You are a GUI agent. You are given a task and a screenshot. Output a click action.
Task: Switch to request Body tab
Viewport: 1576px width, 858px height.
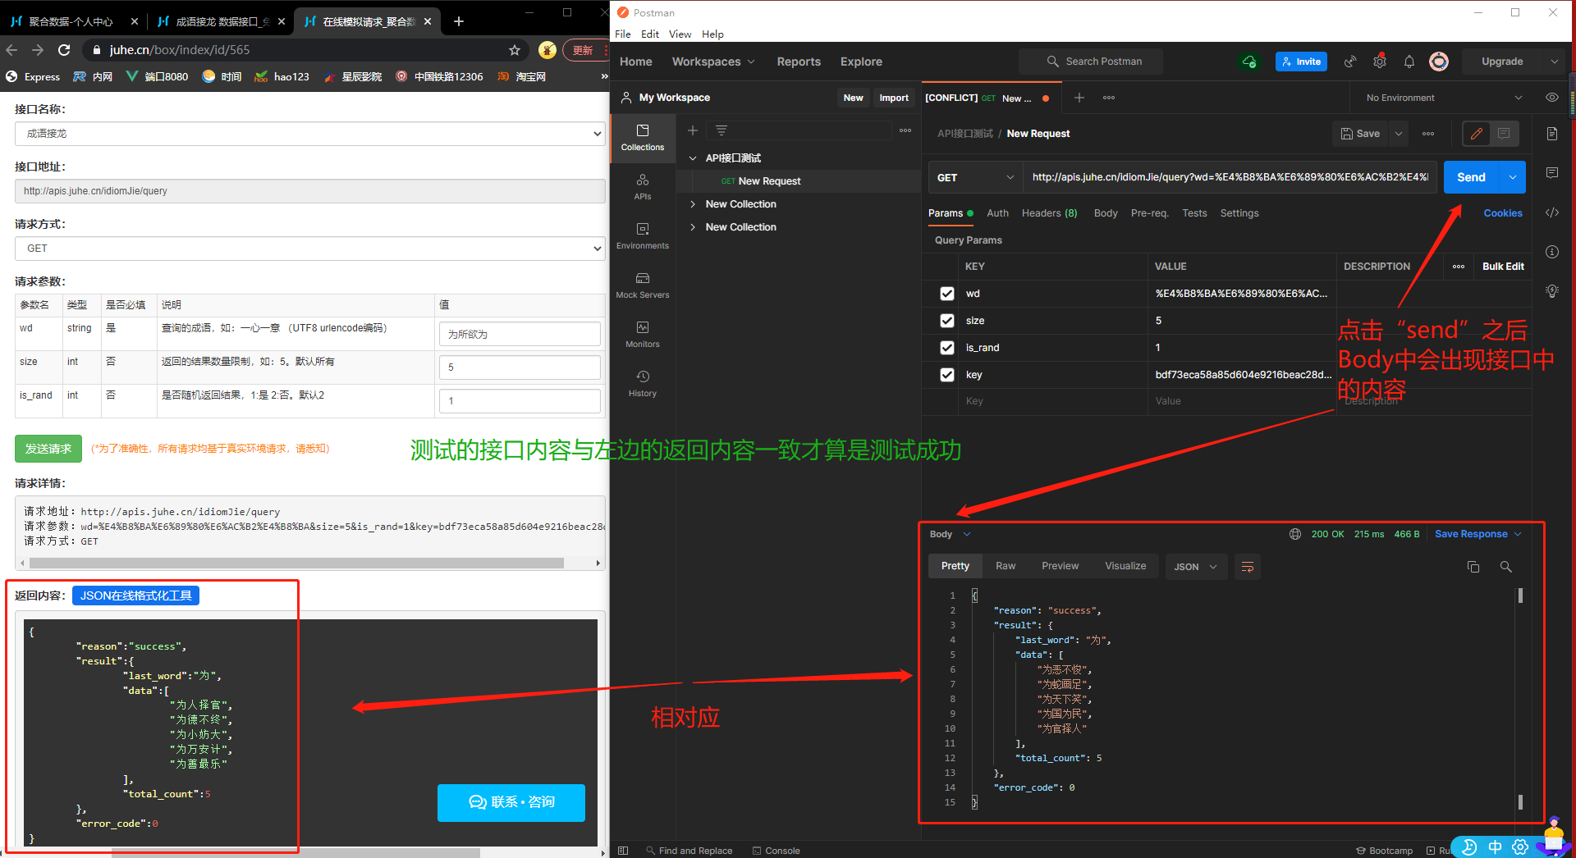pos(1106,213)
